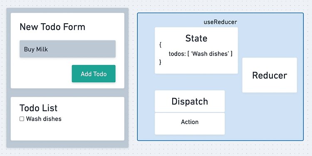The image size is (312, 156).
Task: Click the New Todo Form heading
Action: (52, 27)
